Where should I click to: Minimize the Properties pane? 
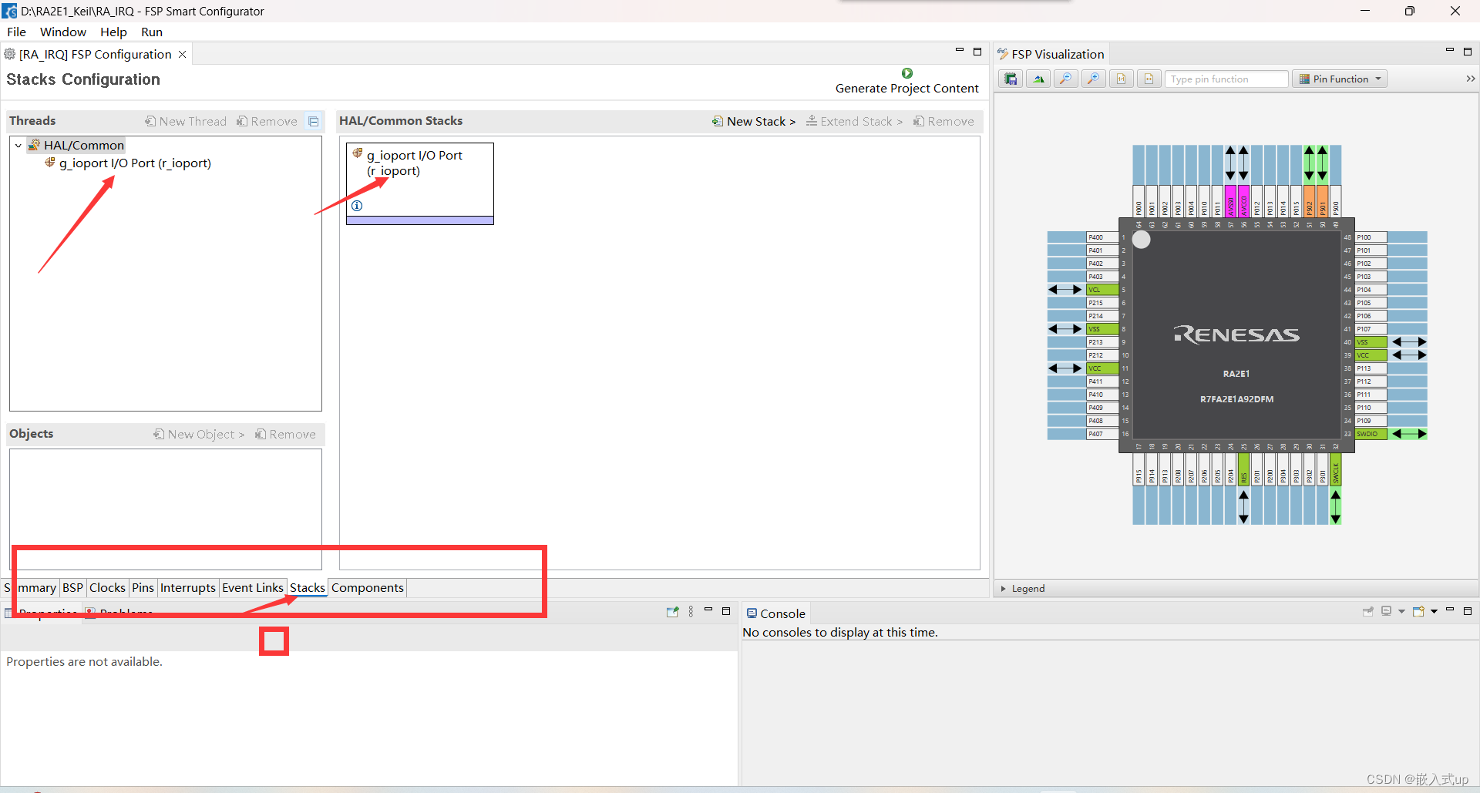point(708,610)
